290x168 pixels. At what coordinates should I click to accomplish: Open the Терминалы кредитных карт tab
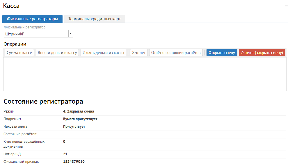[x=94, y=19]
